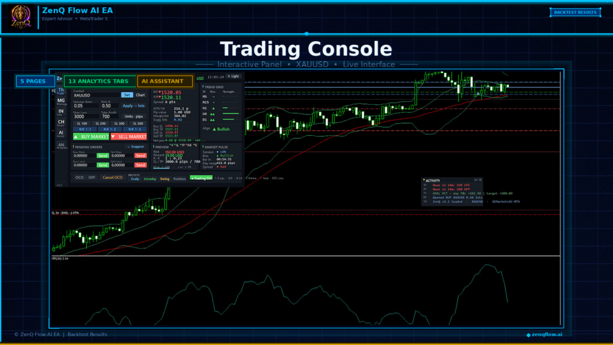Send the Sell Stop pending order
Viewport: 613px width, 345px height.
point(140,156)
